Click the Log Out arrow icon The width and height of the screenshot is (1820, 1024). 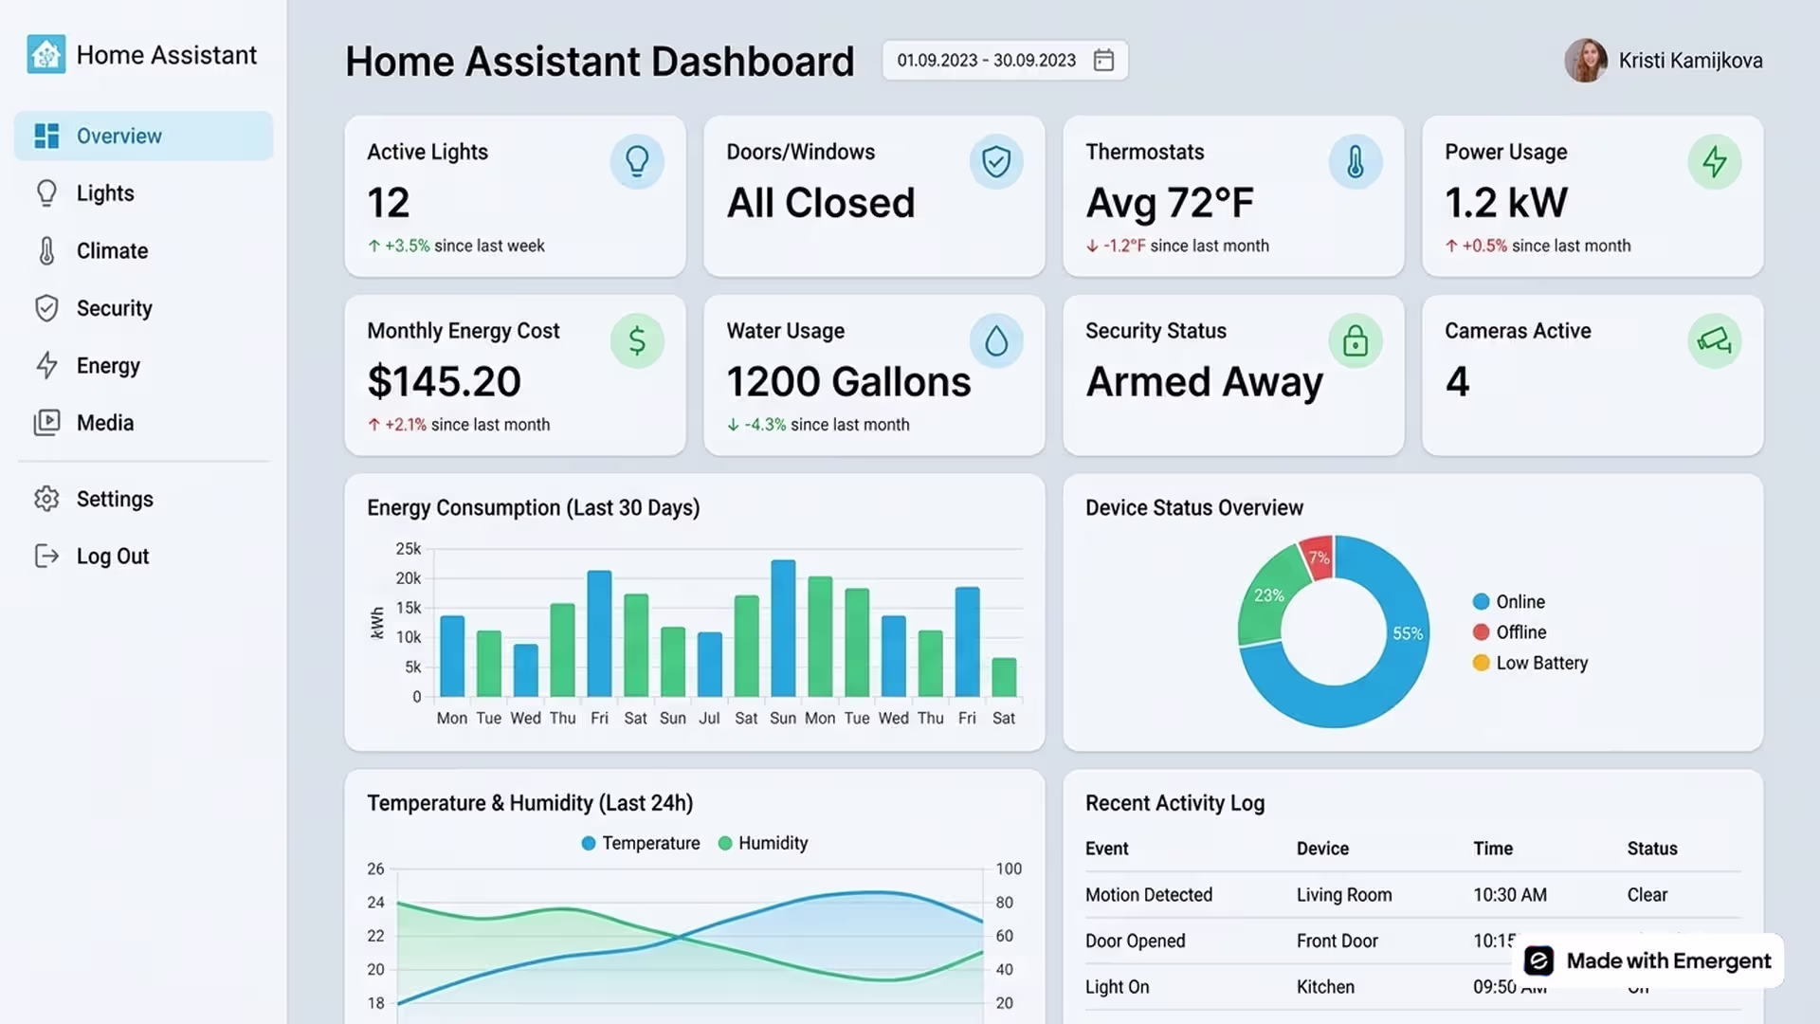tap(46, 557)
